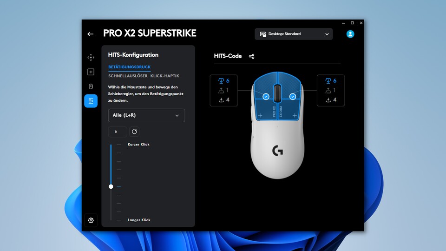Expand the Desktop: Standard profile dropdown
The image size is (446, 251).
(294, 34)
